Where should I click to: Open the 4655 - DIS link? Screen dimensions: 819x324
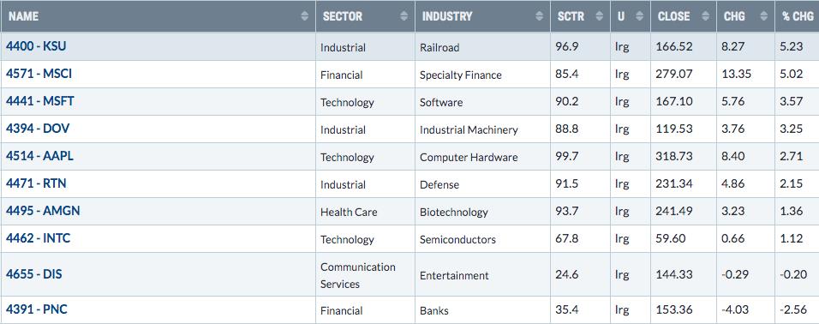(34, 273)
